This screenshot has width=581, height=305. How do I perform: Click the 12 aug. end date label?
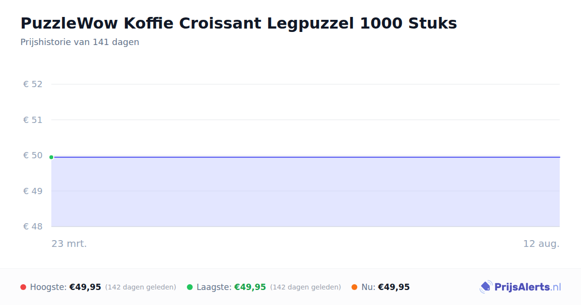click(x=541, y=244)
